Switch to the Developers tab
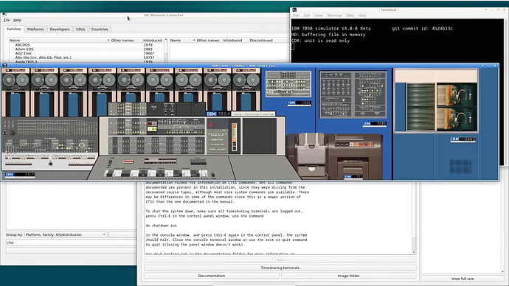Screen dimensions: 509x286 pyautogui.click(x=60, y=29)
